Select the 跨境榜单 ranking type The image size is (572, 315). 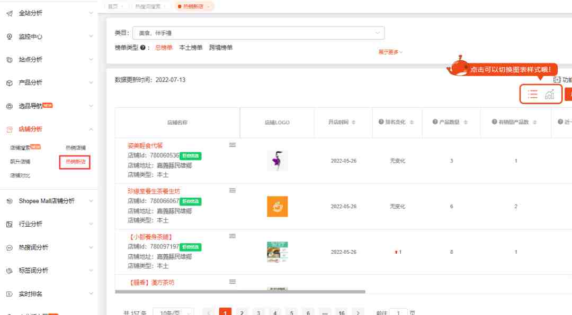point(221,48)
